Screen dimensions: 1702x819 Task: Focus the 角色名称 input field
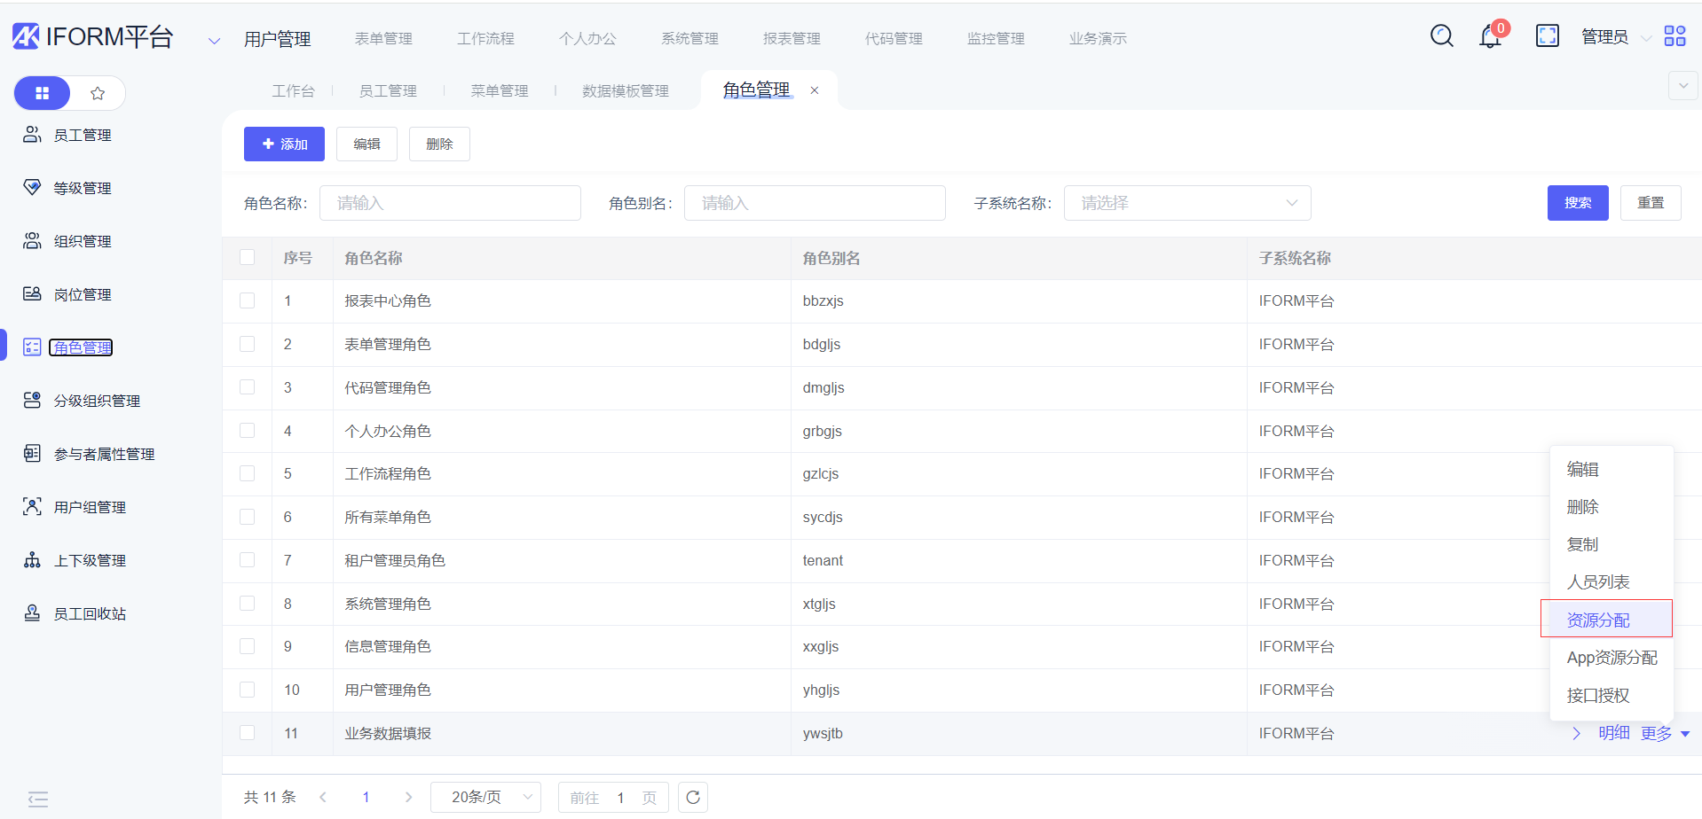(x=450, y=203)
